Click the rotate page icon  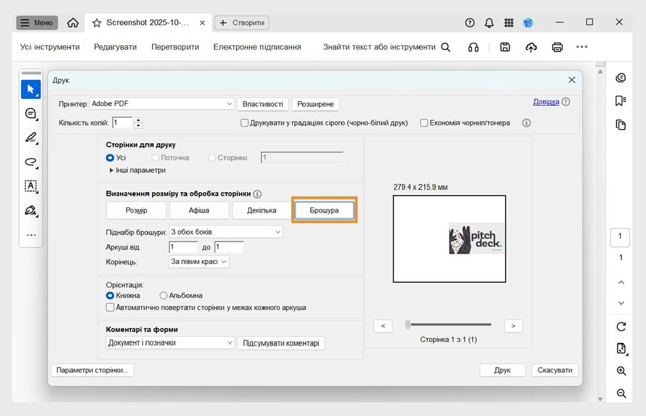tap(621, 326)
